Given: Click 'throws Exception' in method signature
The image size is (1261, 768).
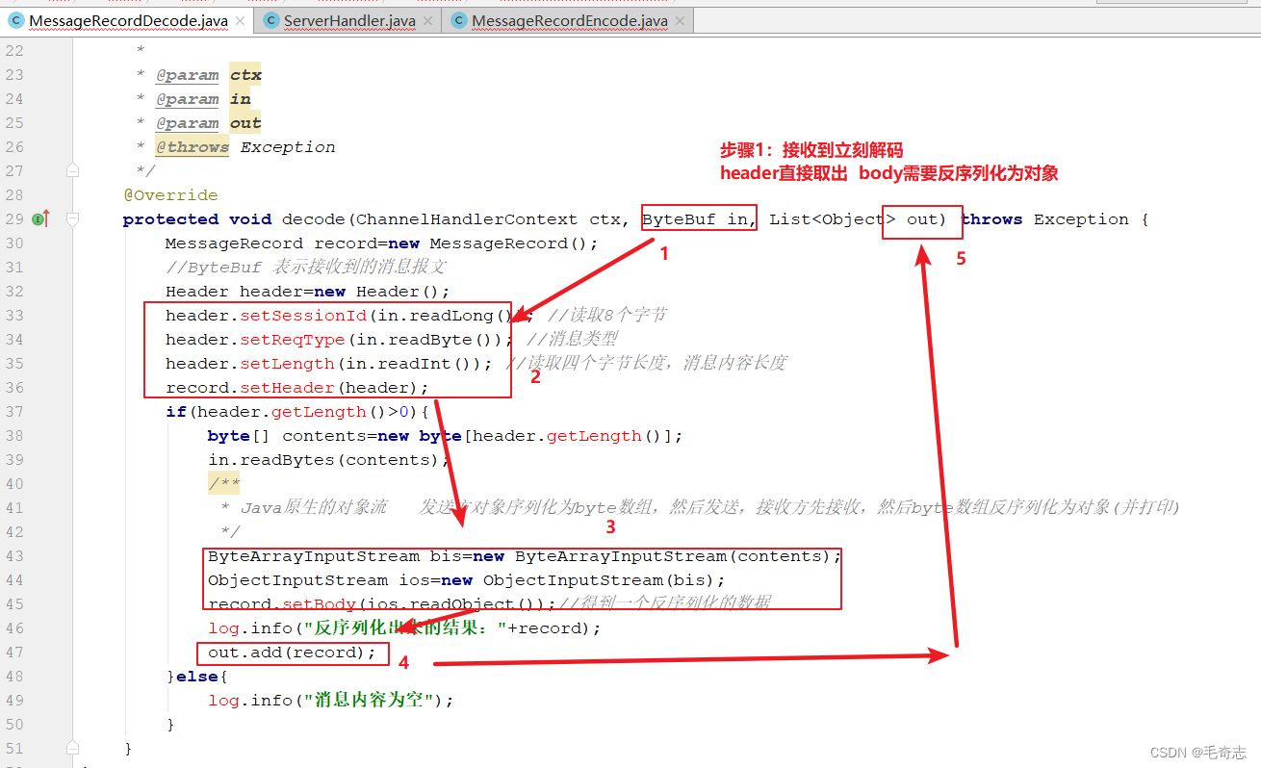Looking at the screenshot, I should coord(1044,219).
